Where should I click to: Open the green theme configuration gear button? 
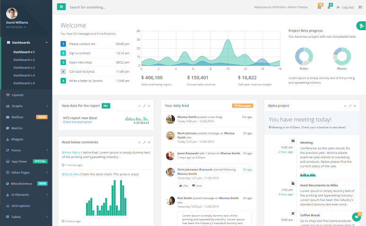tap(361, 25)
